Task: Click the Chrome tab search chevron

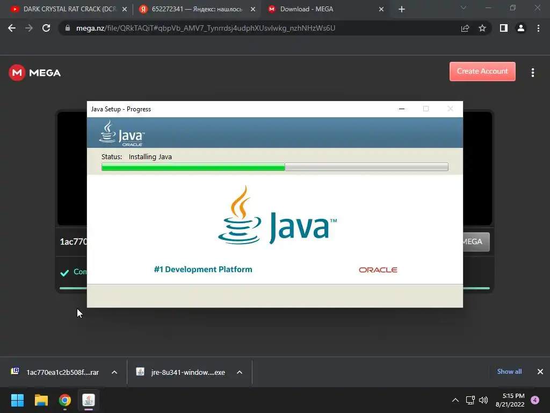Action: 464,8
